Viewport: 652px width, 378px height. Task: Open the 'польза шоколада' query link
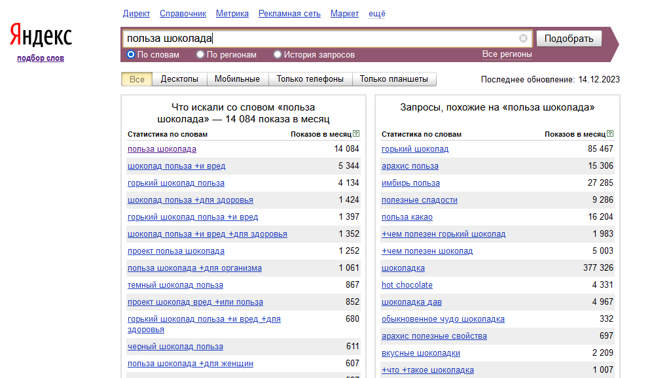pos(162,148)
